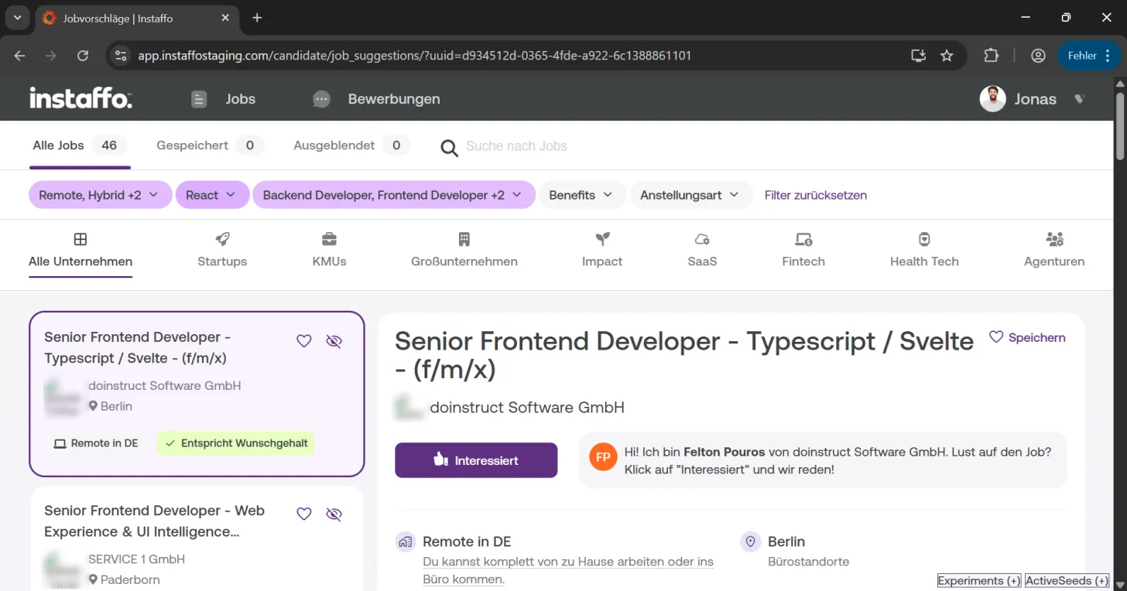Expand Backend Developer, Frontend Developer +2 filter

click(x=393, y=195)
